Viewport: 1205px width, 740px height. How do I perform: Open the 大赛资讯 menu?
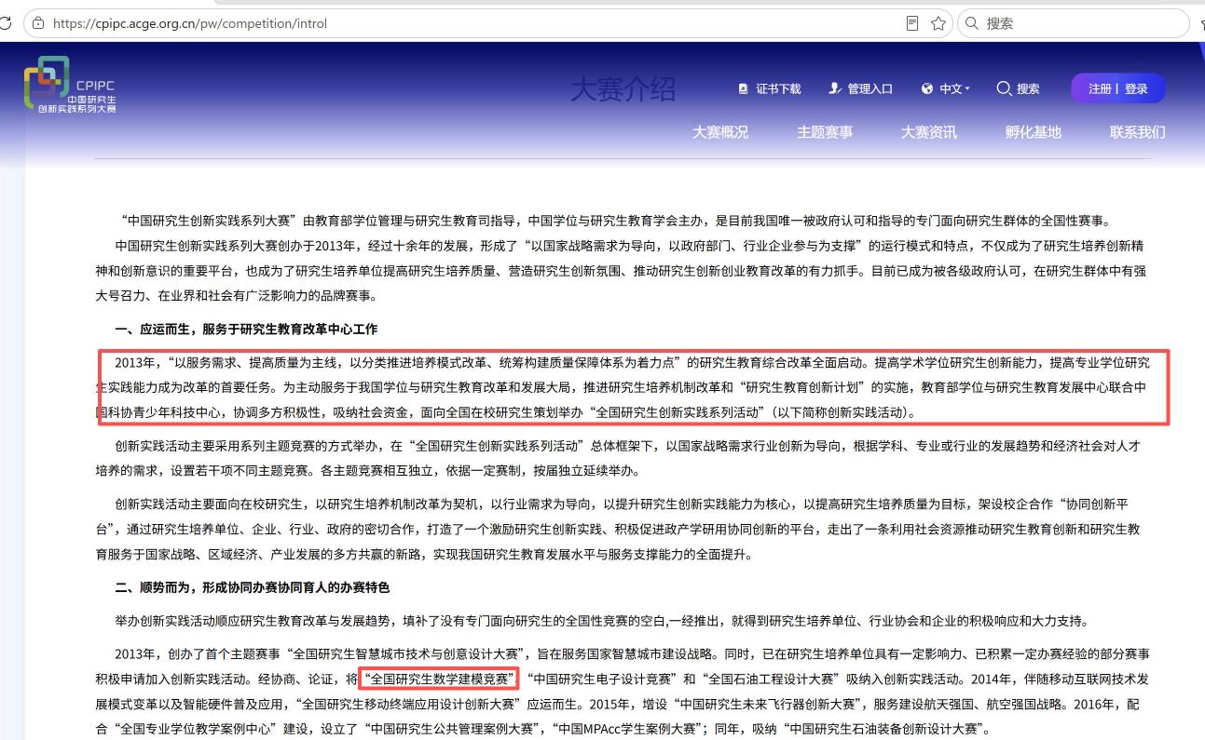click(x=929, y=132)
